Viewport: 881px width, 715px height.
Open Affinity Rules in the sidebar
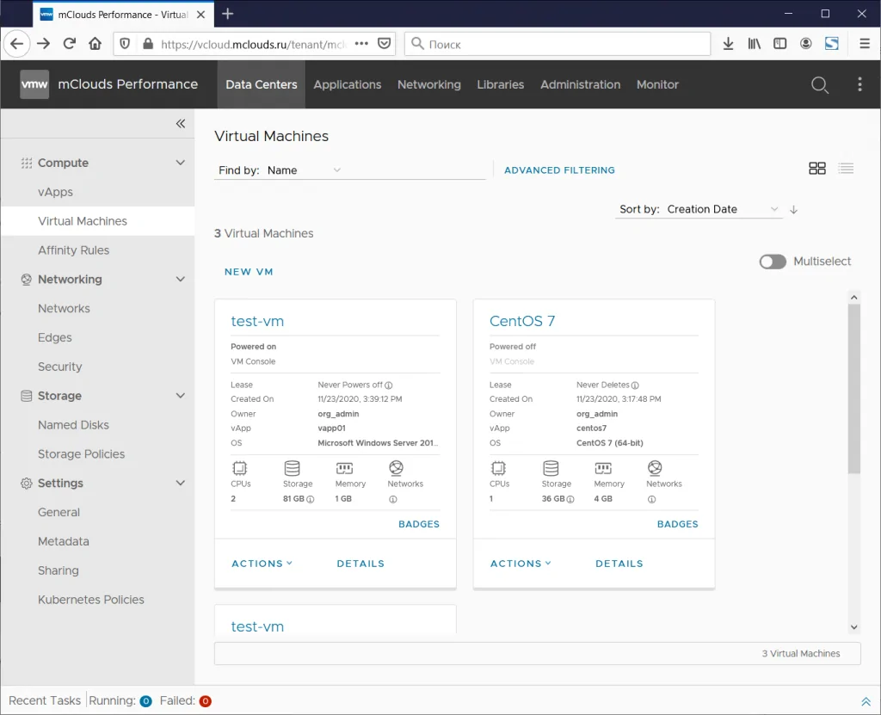click(74, 250)
